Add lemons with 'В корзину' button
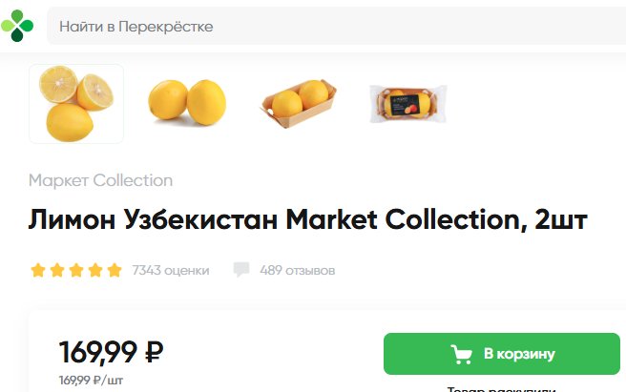 pos(502,354)
